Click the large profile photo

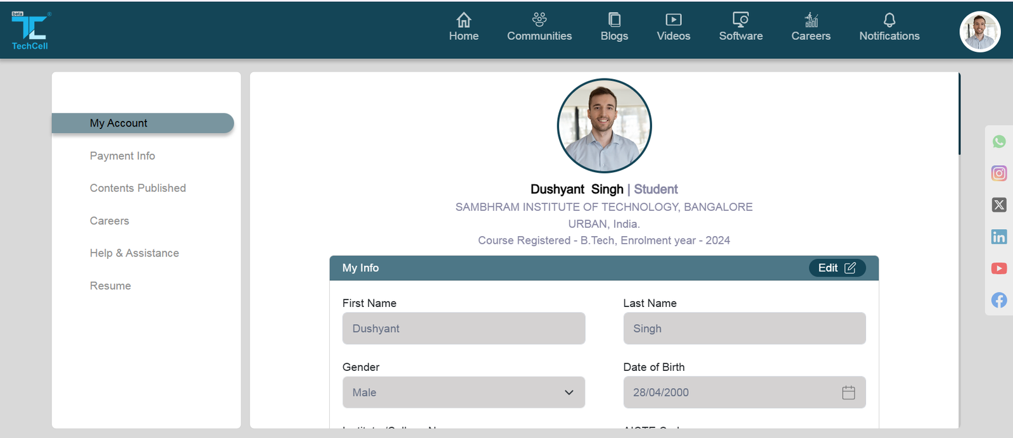(x=604, y=125)
